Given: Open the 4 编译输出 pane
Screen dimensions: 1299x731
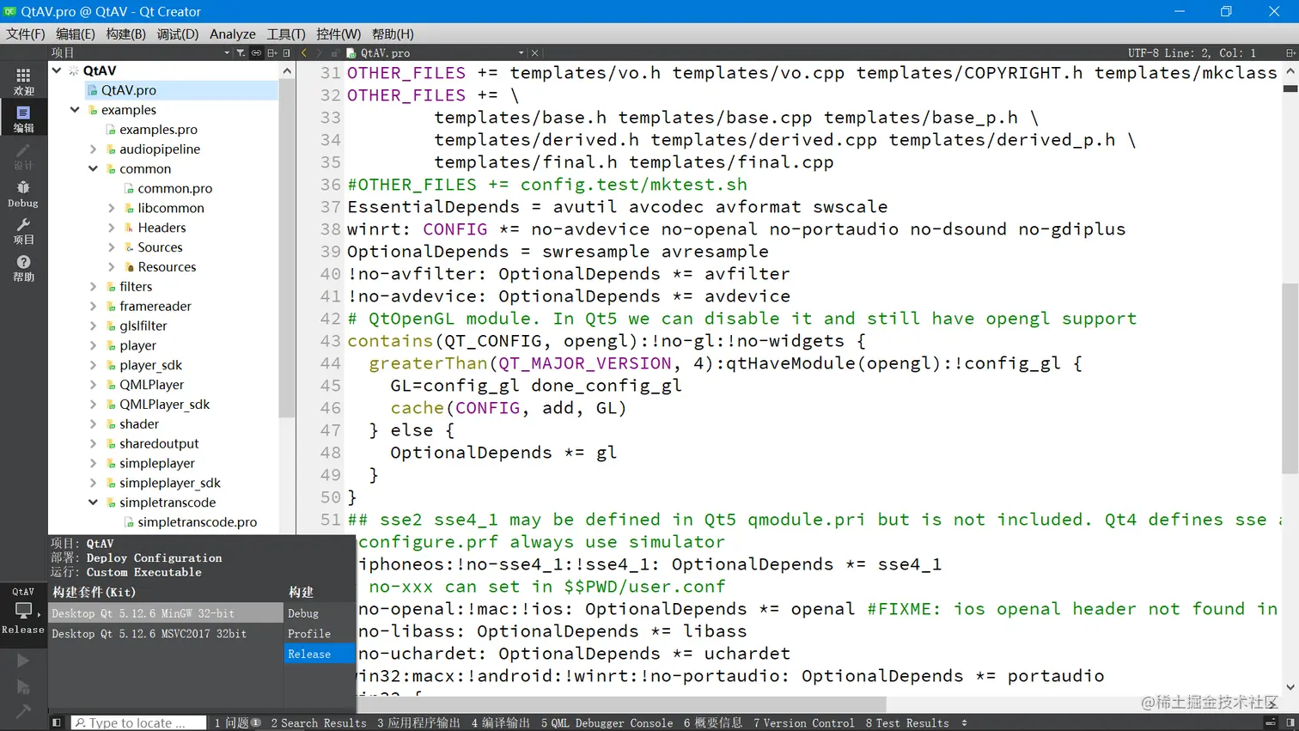Looking at the screenshot, I should pyautogui.click(x=500, y=723).
